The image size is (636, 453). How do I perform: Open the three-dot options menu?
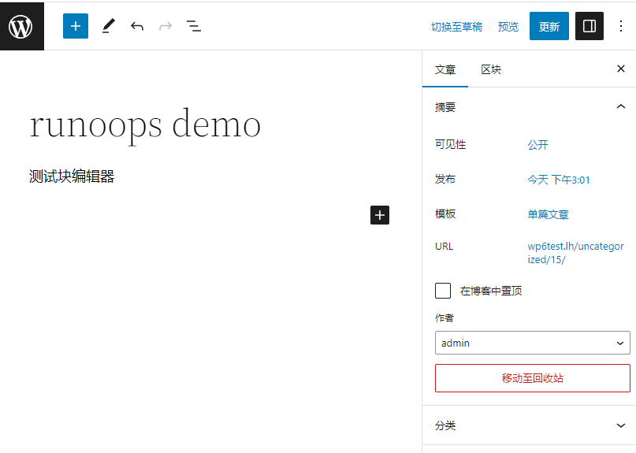(620, 26)
